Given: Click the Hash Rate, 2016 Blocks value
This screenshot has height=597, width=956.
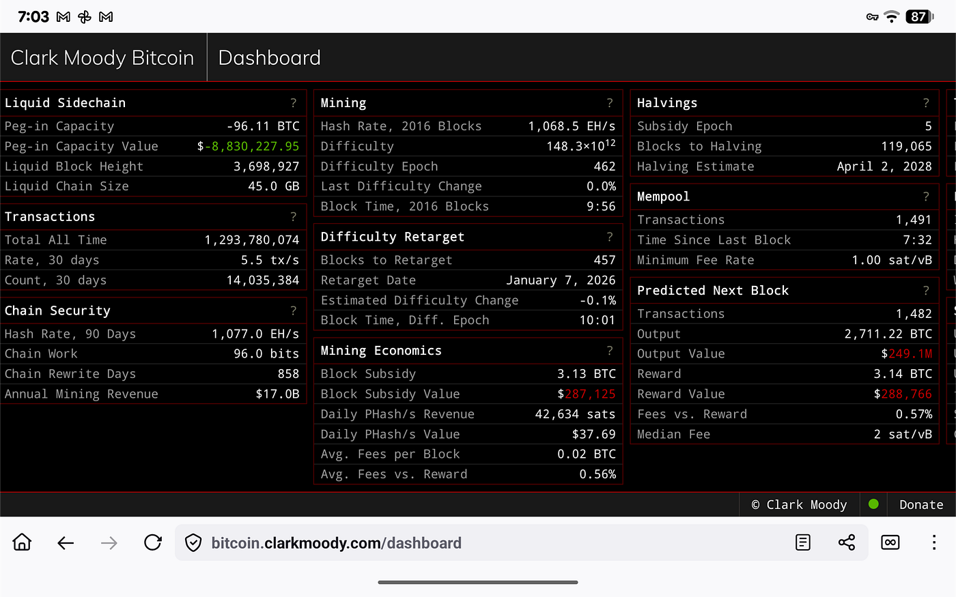Looking at the screenshot, I should [x=572, y=126].
